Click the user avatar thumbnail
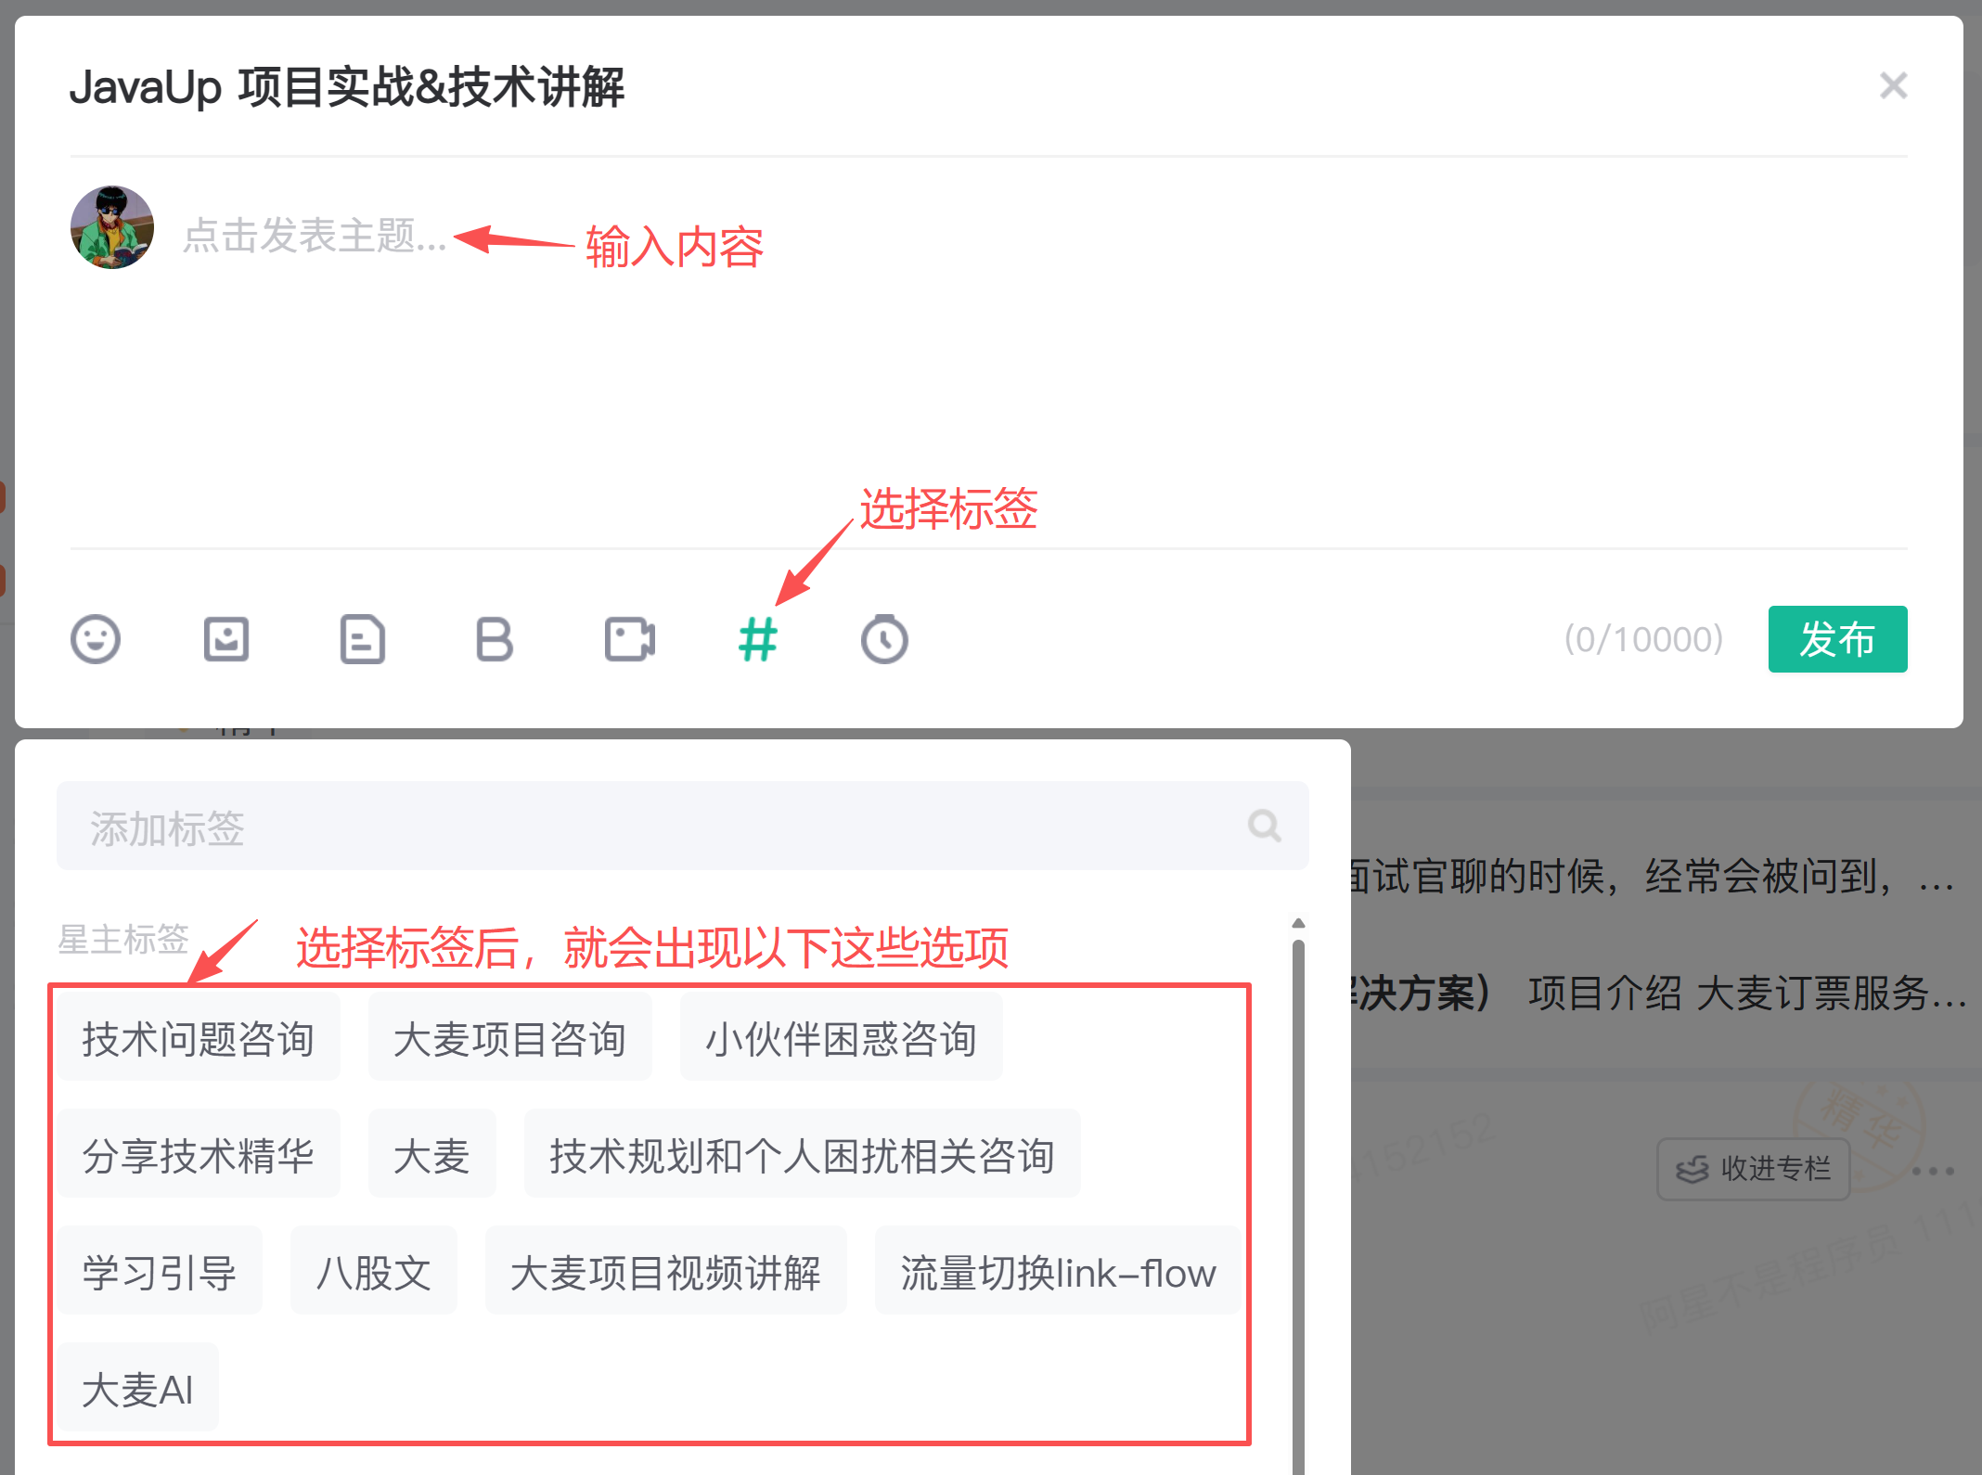Image resolution: width=1982 pixels, height=1475 pixels. point(112,227)
